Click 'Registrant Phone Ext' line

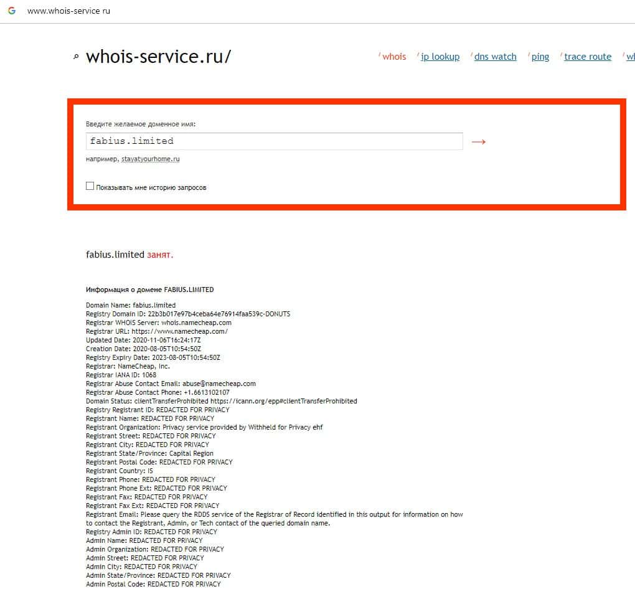click(x=156, y=488)
